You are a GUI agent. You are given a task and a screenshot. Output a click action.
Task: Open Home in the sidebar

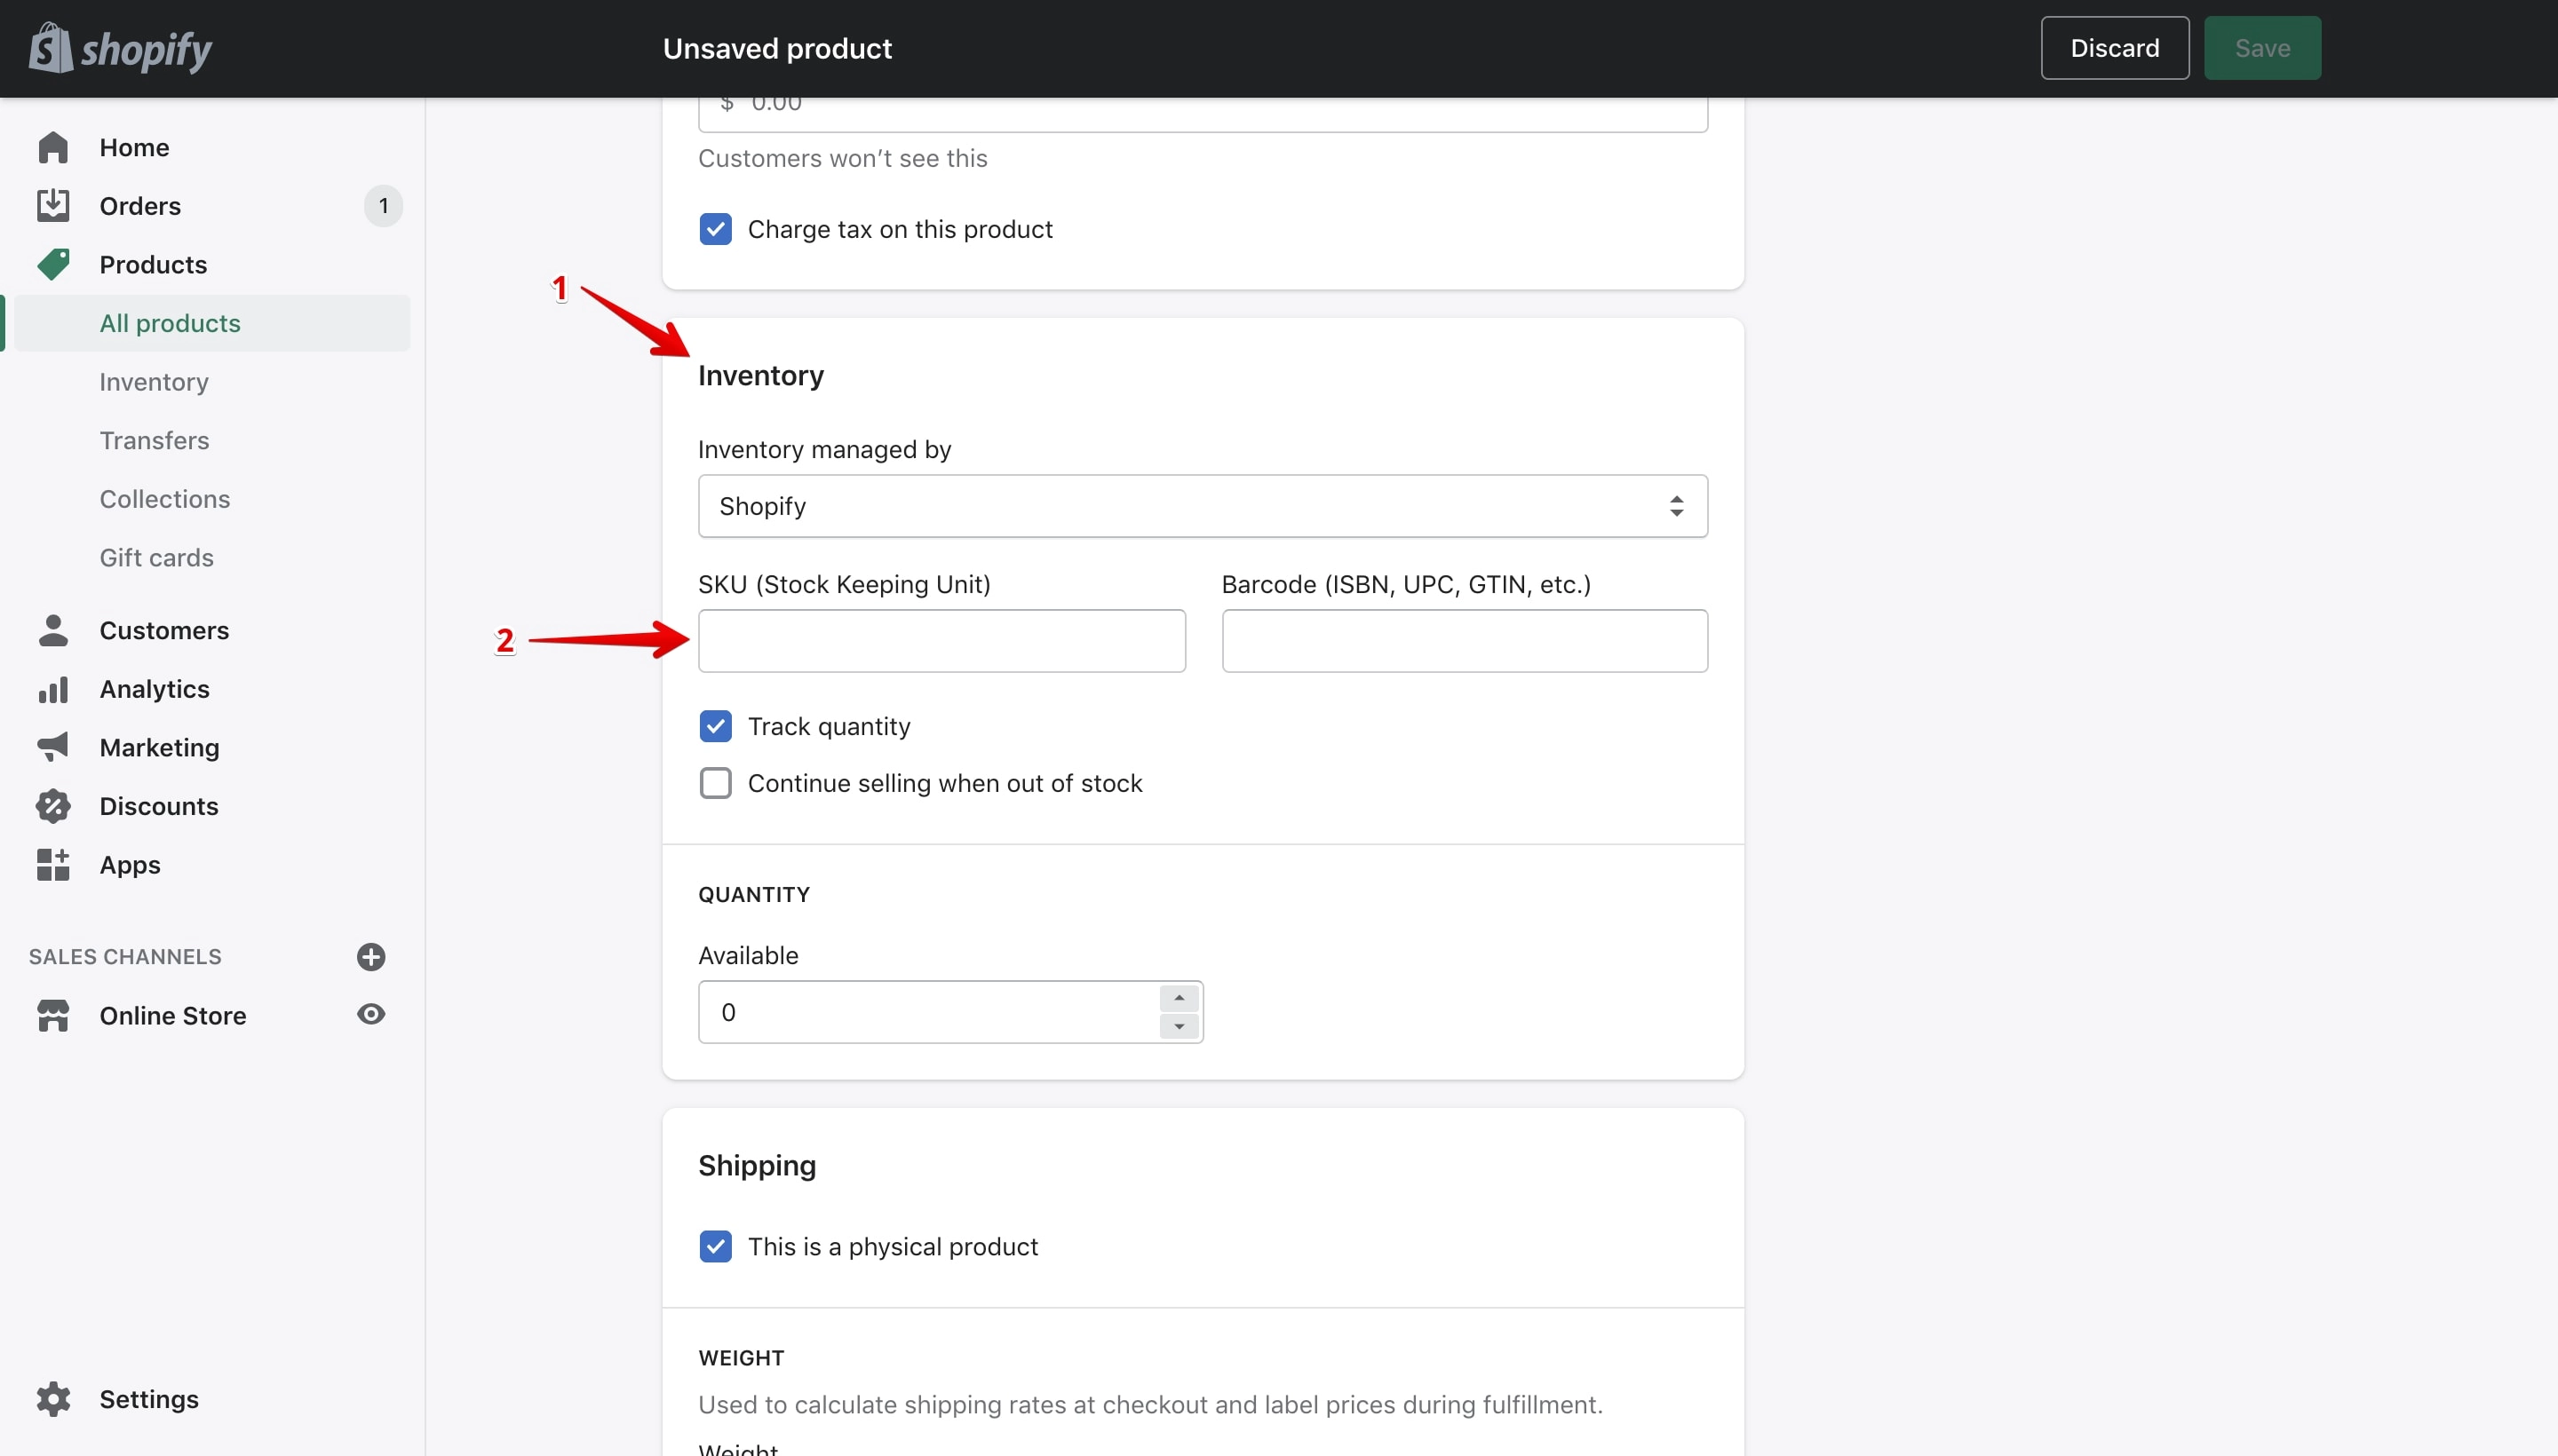pos(134,147)
